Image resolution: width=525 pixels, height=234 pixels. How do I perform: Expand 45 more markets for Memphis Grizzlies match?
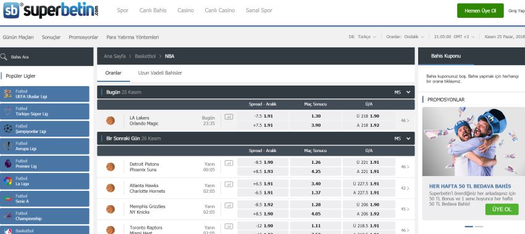[x=405, y=209]
